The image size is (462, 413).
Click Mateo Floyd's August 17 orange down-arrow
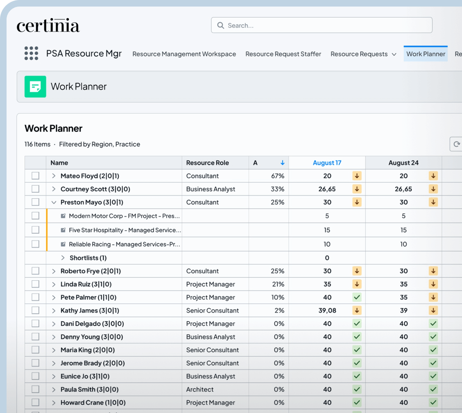tap(357, 176)
